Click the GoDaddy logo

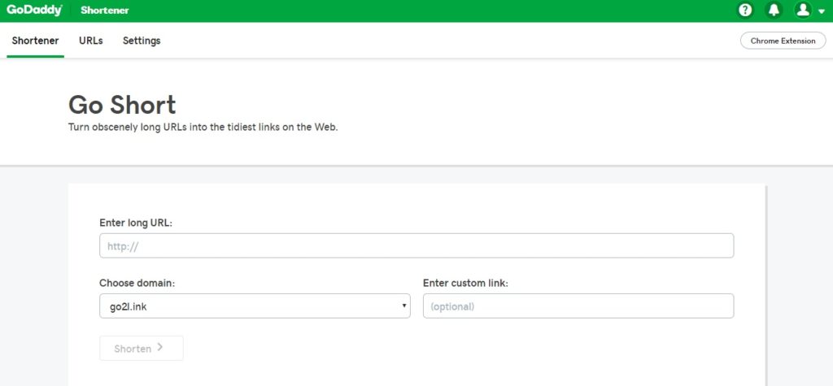(x=35, y=11)
